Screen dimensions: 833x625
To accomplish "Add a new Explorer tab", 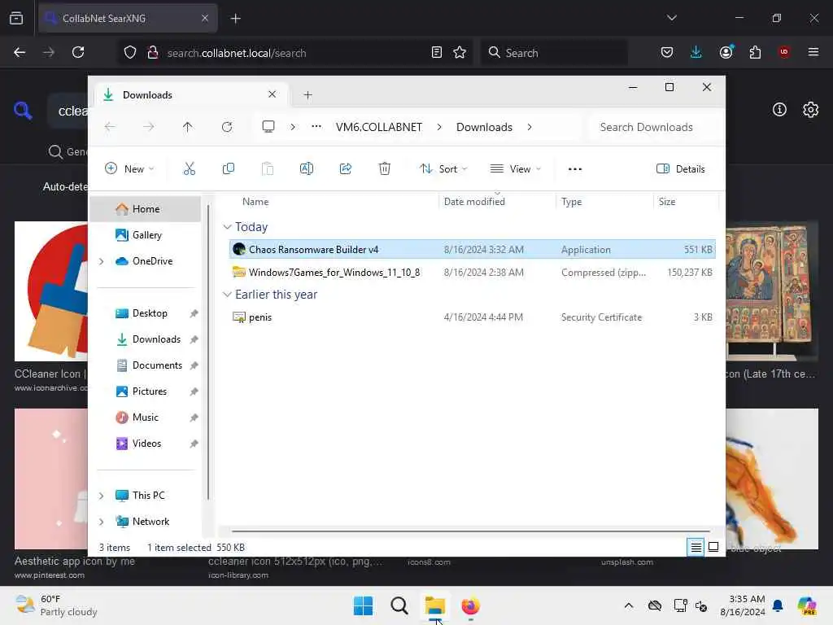I will click(307, 95).
